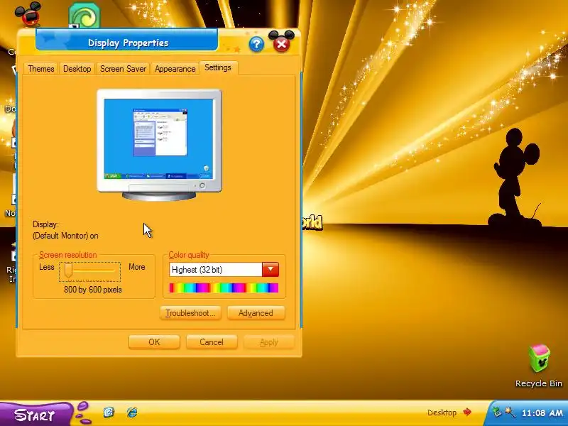Switch to the Desktop tab
This screenshot has height=426, width=568.
(77, 68)
